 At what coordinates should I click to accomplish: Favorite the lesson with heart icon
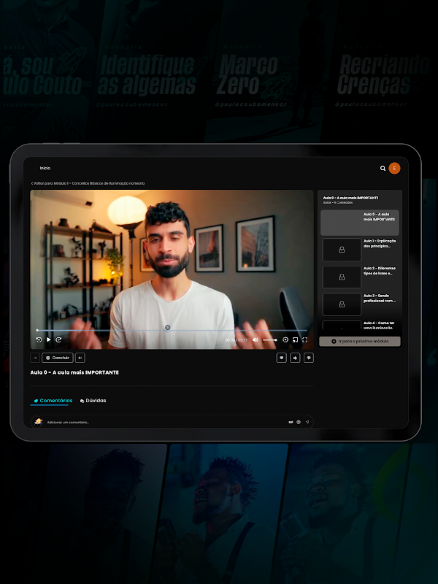282,358
